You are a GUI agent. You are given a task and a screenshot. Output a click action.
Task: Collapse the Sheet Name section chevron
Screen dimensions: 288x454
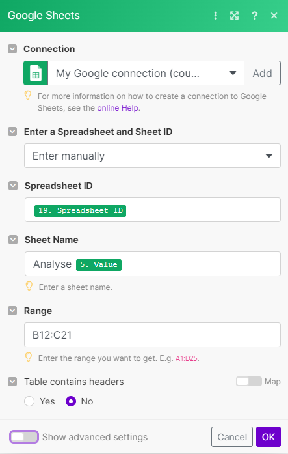13,240
